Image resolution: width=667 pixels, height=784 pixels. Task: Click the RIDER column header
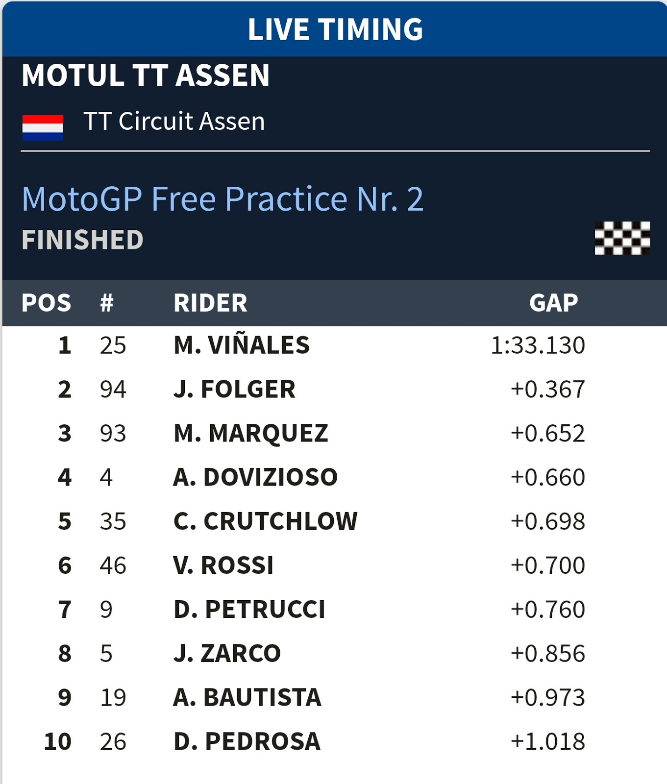click(211, 303)
